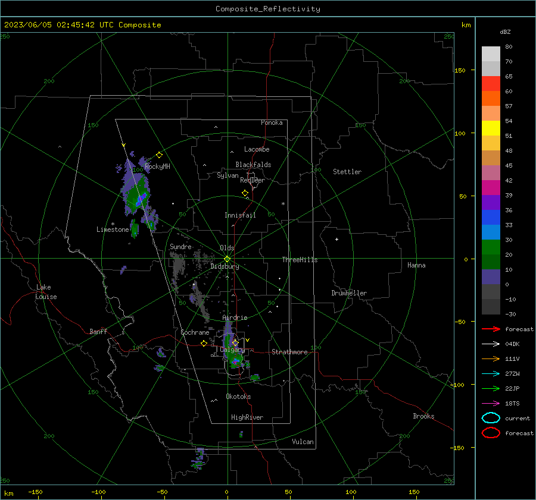The width and height of the screenshot is (536, 500).
Task: Select the magenta 39-42 dBZ swatch
Action: [491, 188]
